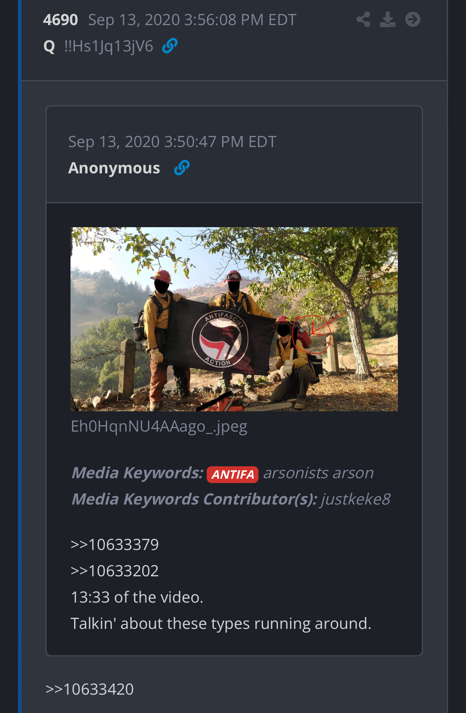This screenshot has height=713, width=466.
Task: Click the link icon next to tripcode !!Hs1Jq13jV6
Action: (170, 46)
